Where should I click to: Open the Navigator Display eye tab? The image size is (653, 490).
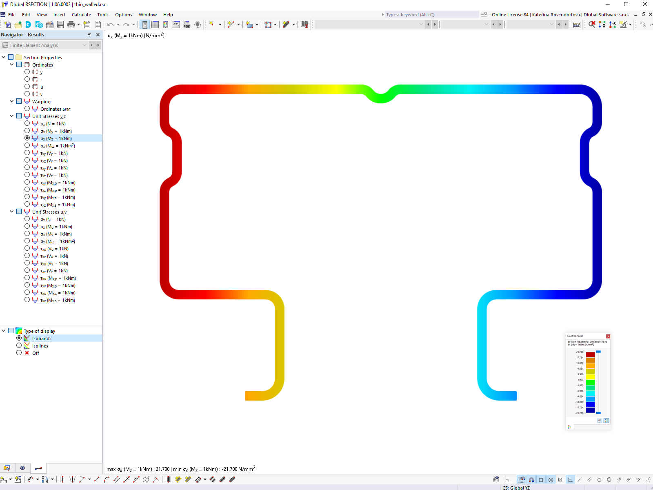coord(22,468)
